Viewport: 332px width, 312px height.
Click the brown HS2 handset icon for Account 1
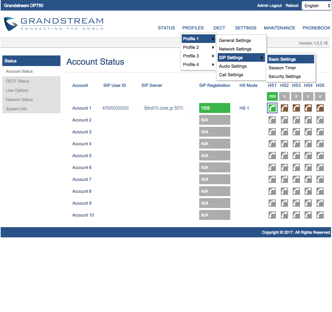(x=284, y=108)
